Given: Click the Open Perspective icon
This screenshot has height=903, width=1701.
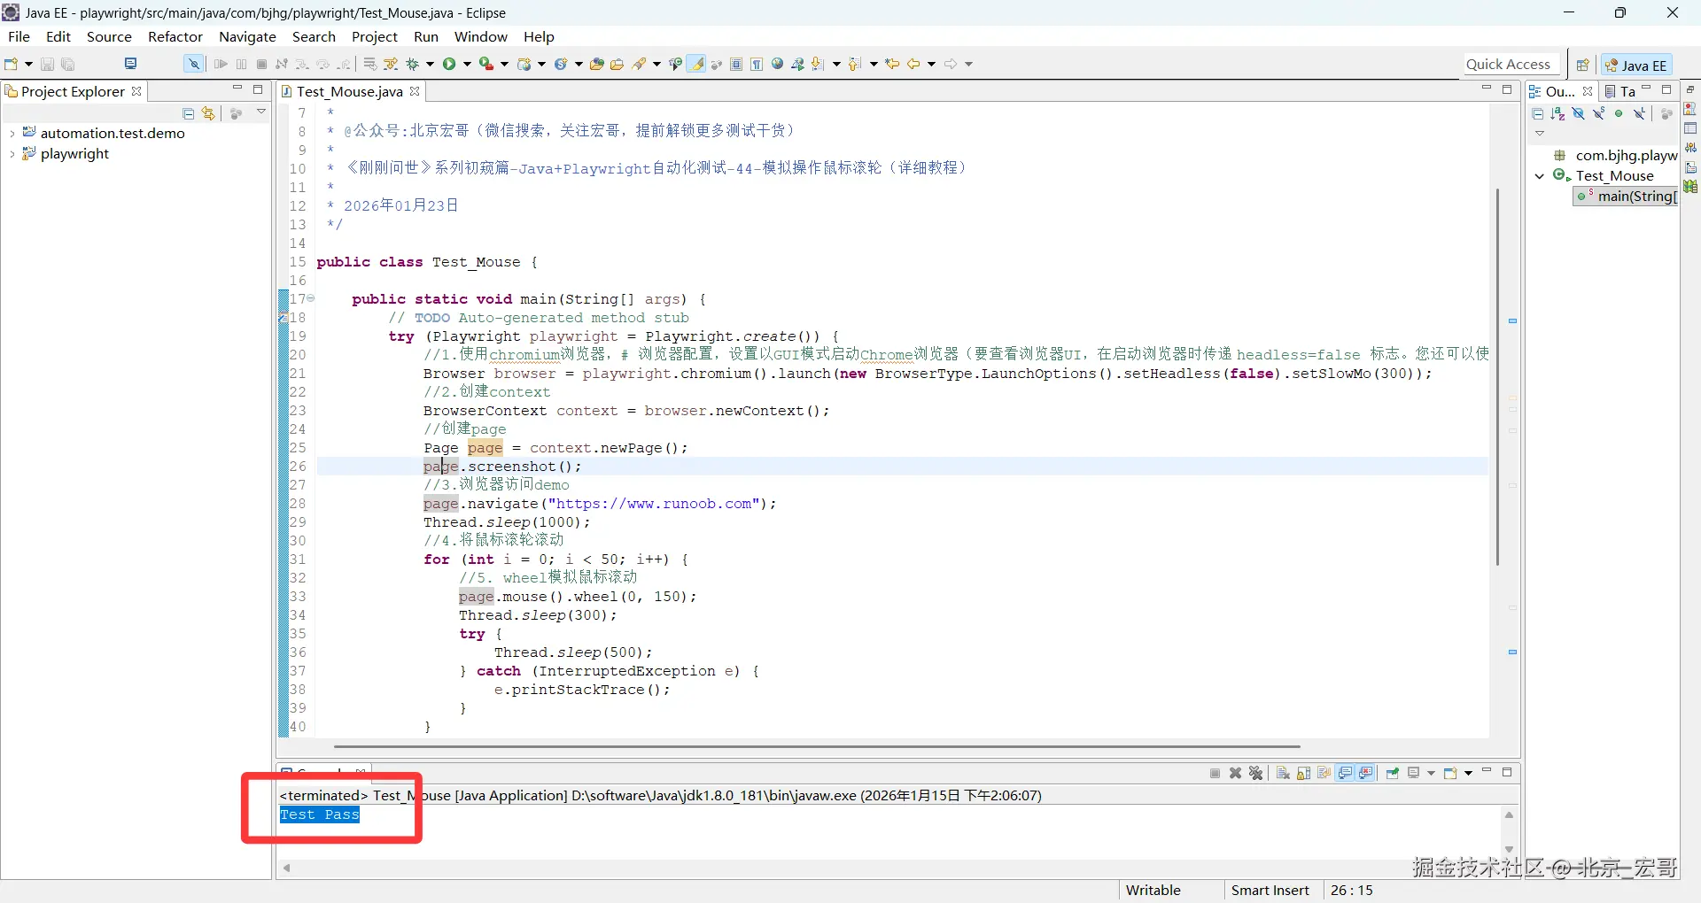Looking at the screenshot, I should (x=1582, y=65).
